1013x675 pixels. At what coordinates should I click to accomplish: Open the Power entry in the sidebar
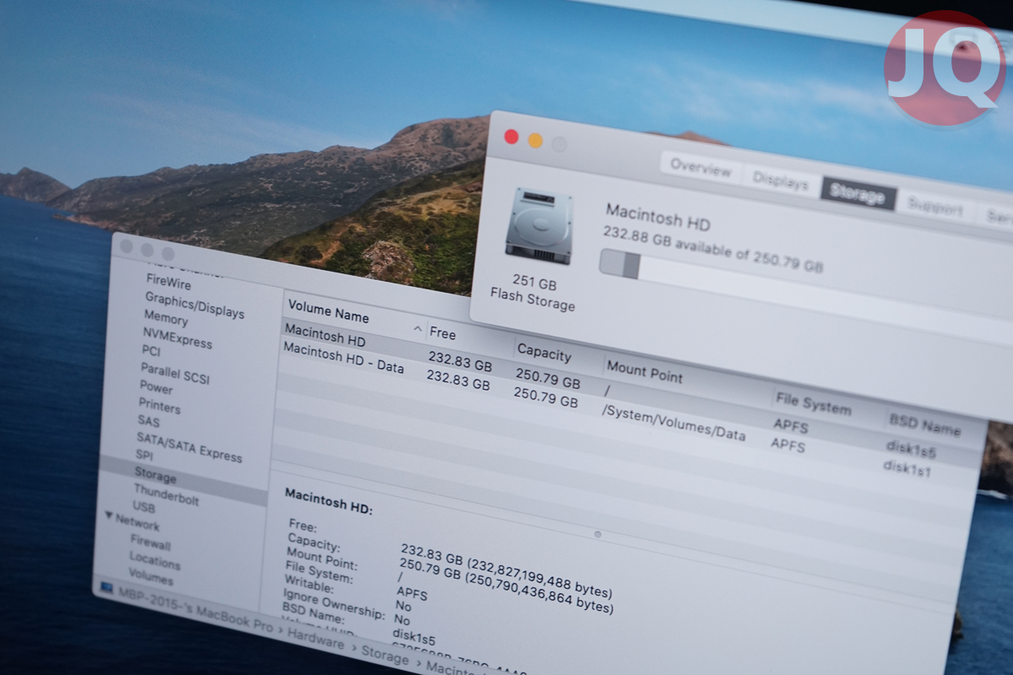pyautogui.click(x=156, y=387)
